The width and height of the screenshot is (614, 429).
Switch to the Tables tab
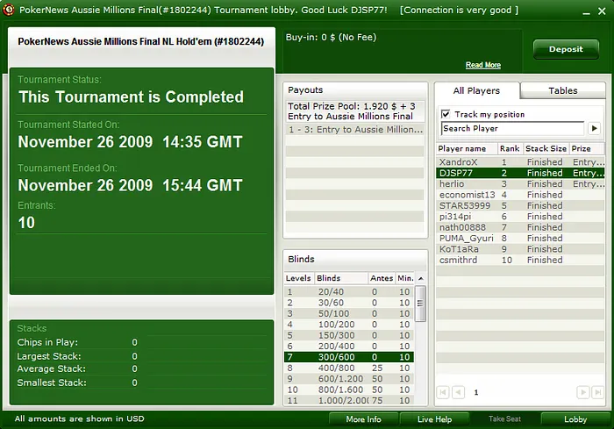tap(563, 91)
